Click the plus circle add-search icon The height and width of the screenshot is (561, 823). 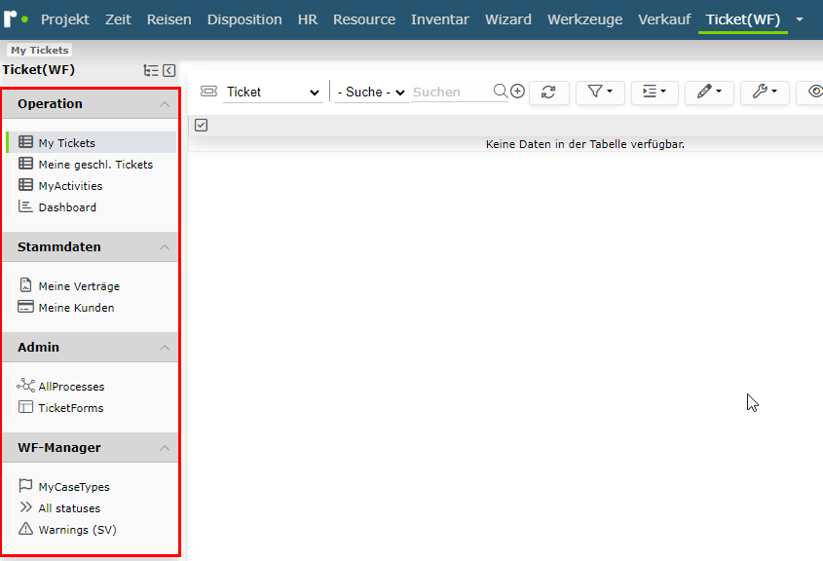517,92
